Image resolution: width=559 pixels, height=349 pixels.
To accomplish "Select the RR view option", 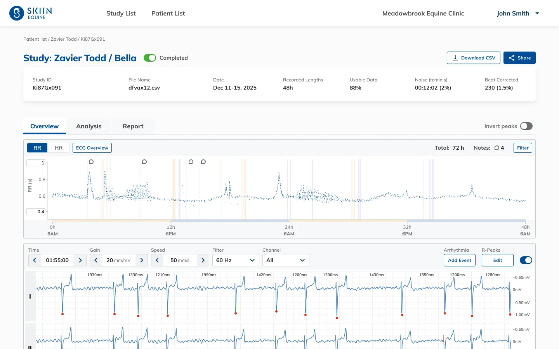I will point(37,148).
